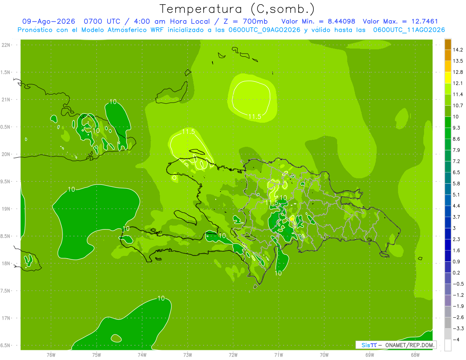Click the teal color band between 5.8 and 6.5
The image size is (466, 360).
coord(448,178)
